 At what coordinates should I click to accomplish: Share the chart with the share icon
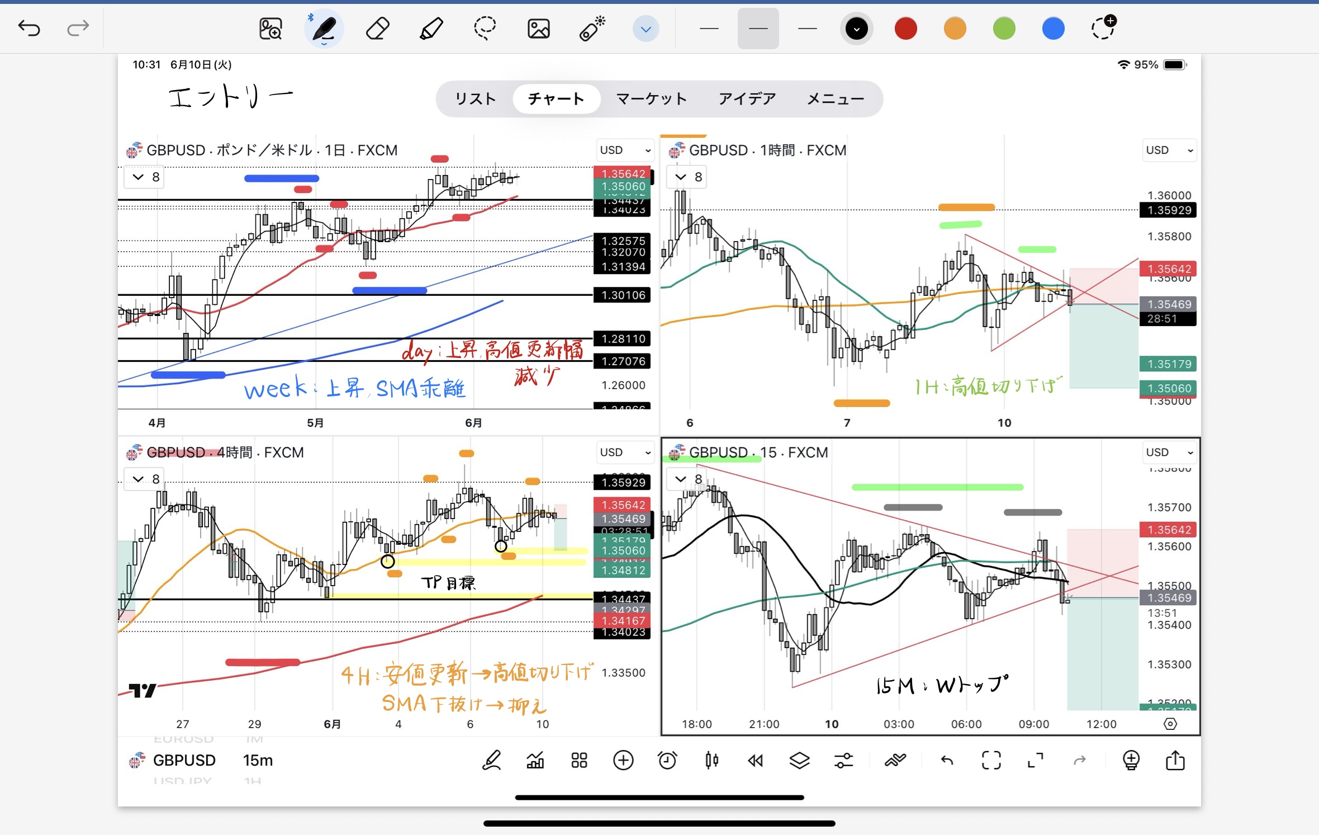point(1175,761)
